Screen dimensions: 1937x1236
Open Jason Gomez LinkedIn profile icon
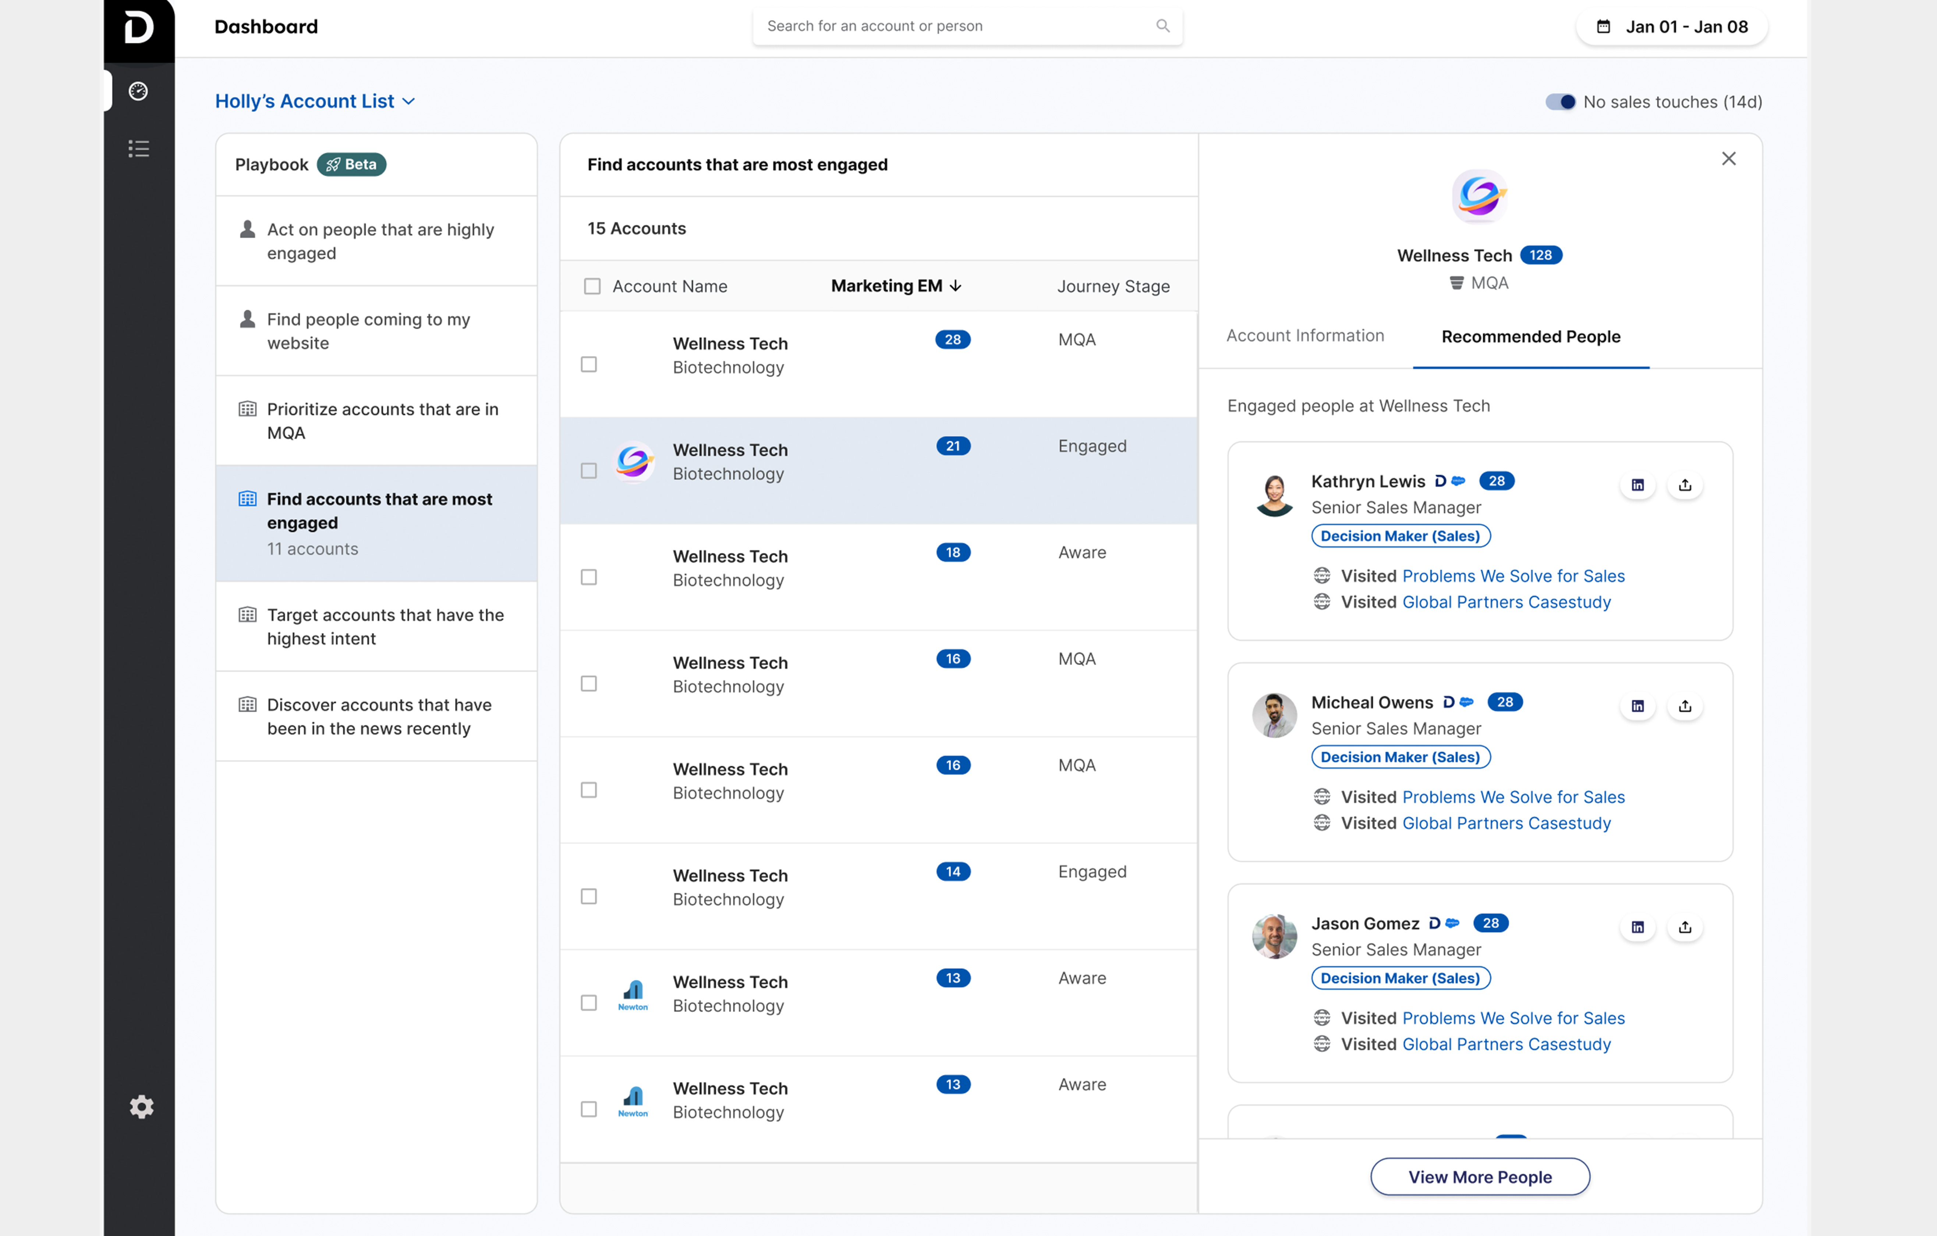[1637, 927]
